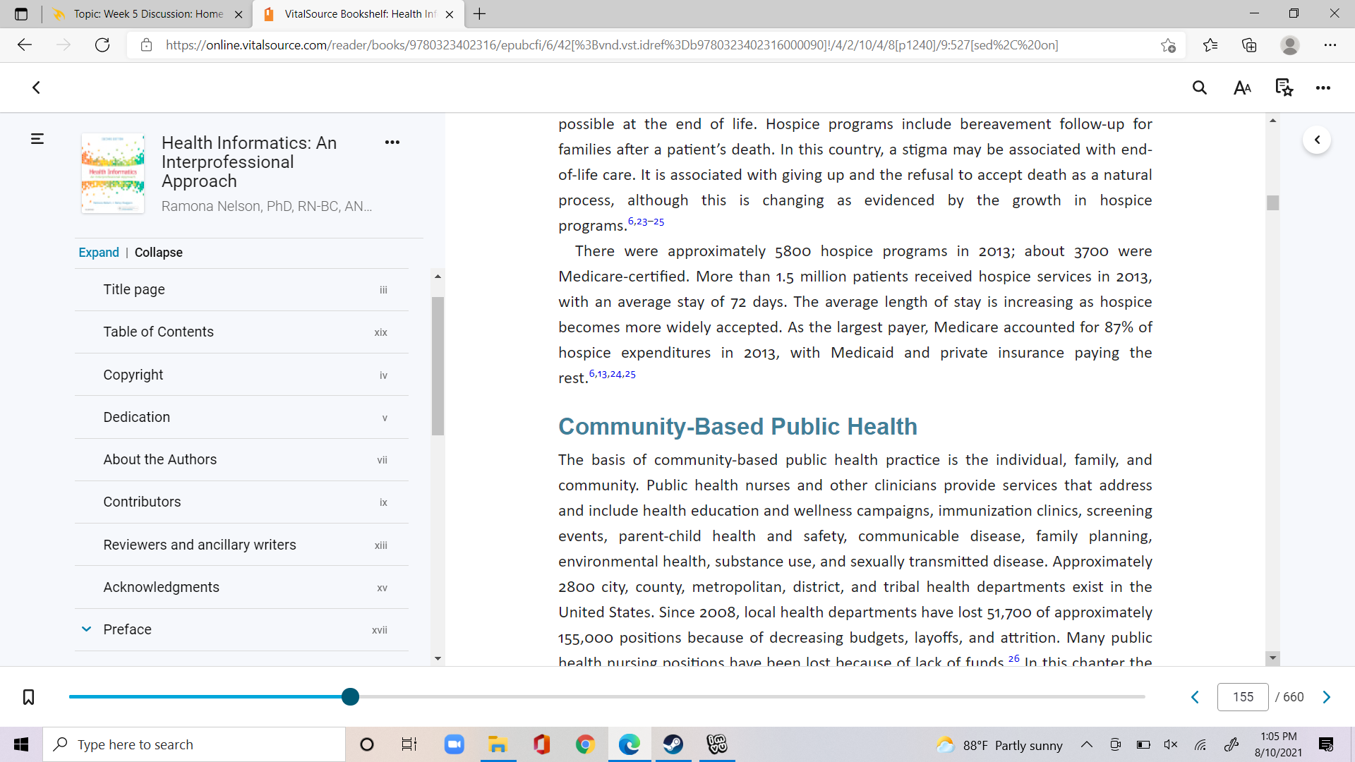
Task: Expand the right side panel chevron
Action: 1317,140
